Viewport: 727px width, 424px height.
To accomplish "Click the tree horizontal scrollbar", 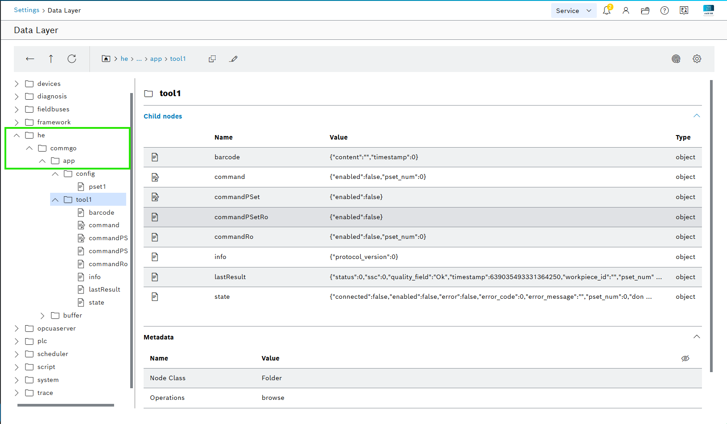I will point(66,405).
